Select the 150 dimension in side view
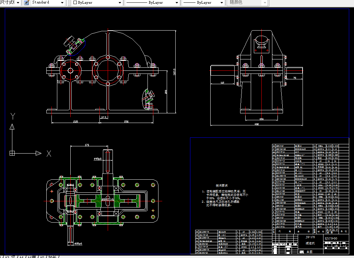Viewport: 354px width, 258px height. pos(261,119)
